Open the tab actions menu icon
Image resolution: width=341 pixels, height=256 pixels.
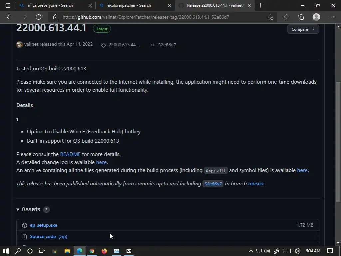[x=8, y=5]
